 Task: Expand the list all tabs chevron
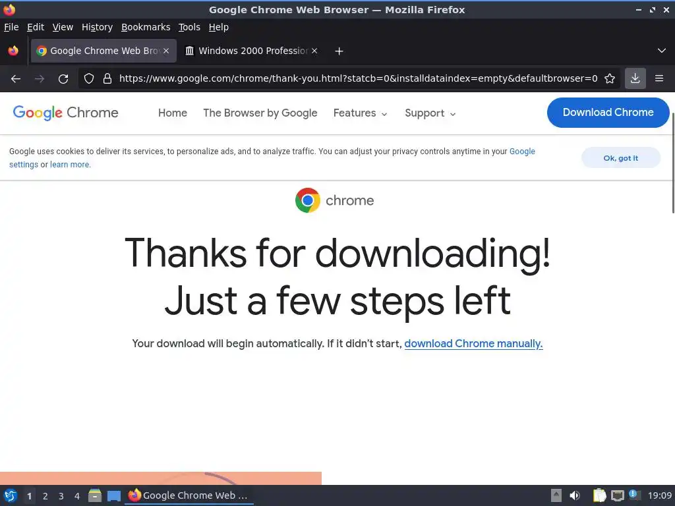tap(662, 51)
